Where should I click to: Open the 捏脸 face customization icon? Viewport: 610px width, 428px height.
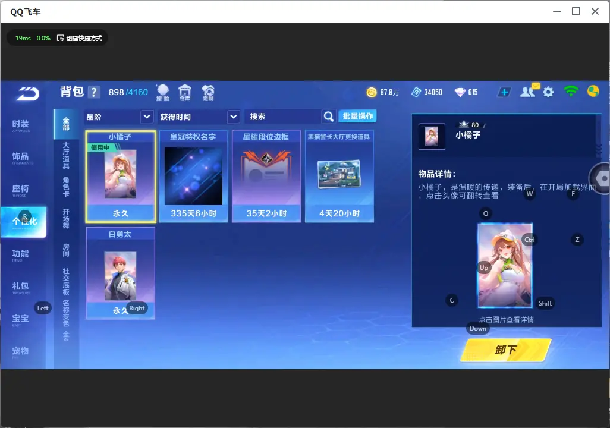(x=163, y=93)
